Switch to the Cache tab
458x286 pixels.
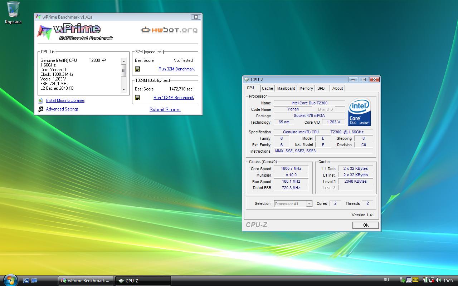[267, 88]
